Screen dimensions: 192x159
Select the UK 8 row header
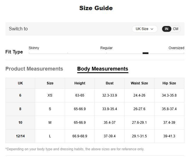click(20, 109)
